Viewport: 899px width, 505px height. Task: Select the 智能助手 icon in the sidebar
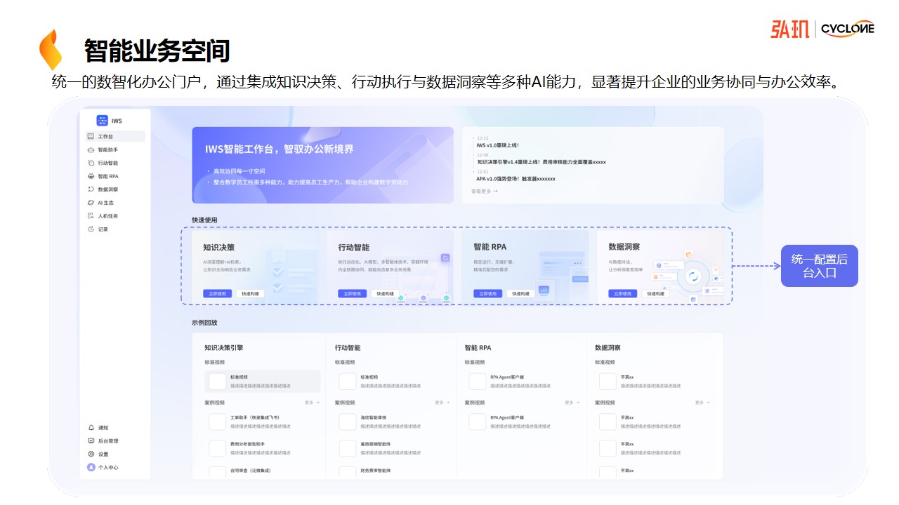pos(92,149)
